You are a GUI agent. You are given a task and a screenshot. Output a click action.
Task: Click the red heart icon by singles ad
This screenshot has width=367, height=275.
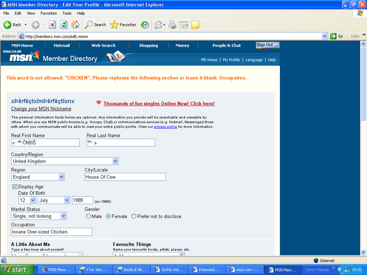[99, 103]
